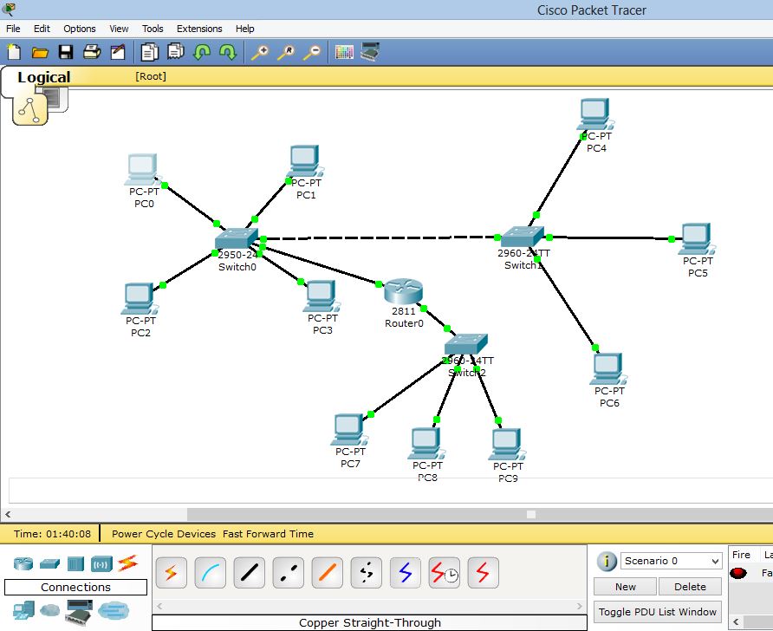Pick the Copper Straight-Through cable
Image resolution: width=773 pixels, height=631 pixels.
click(x=250, y=573)
